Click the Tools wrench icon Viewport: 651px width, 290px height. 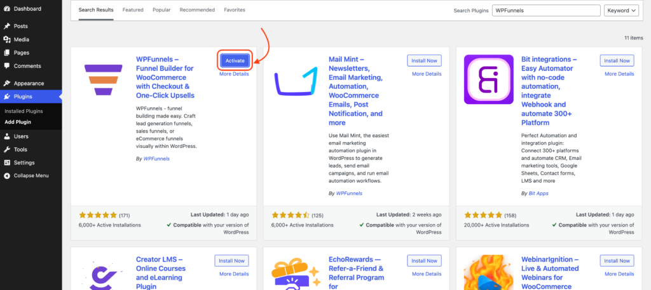pos(6,150)
